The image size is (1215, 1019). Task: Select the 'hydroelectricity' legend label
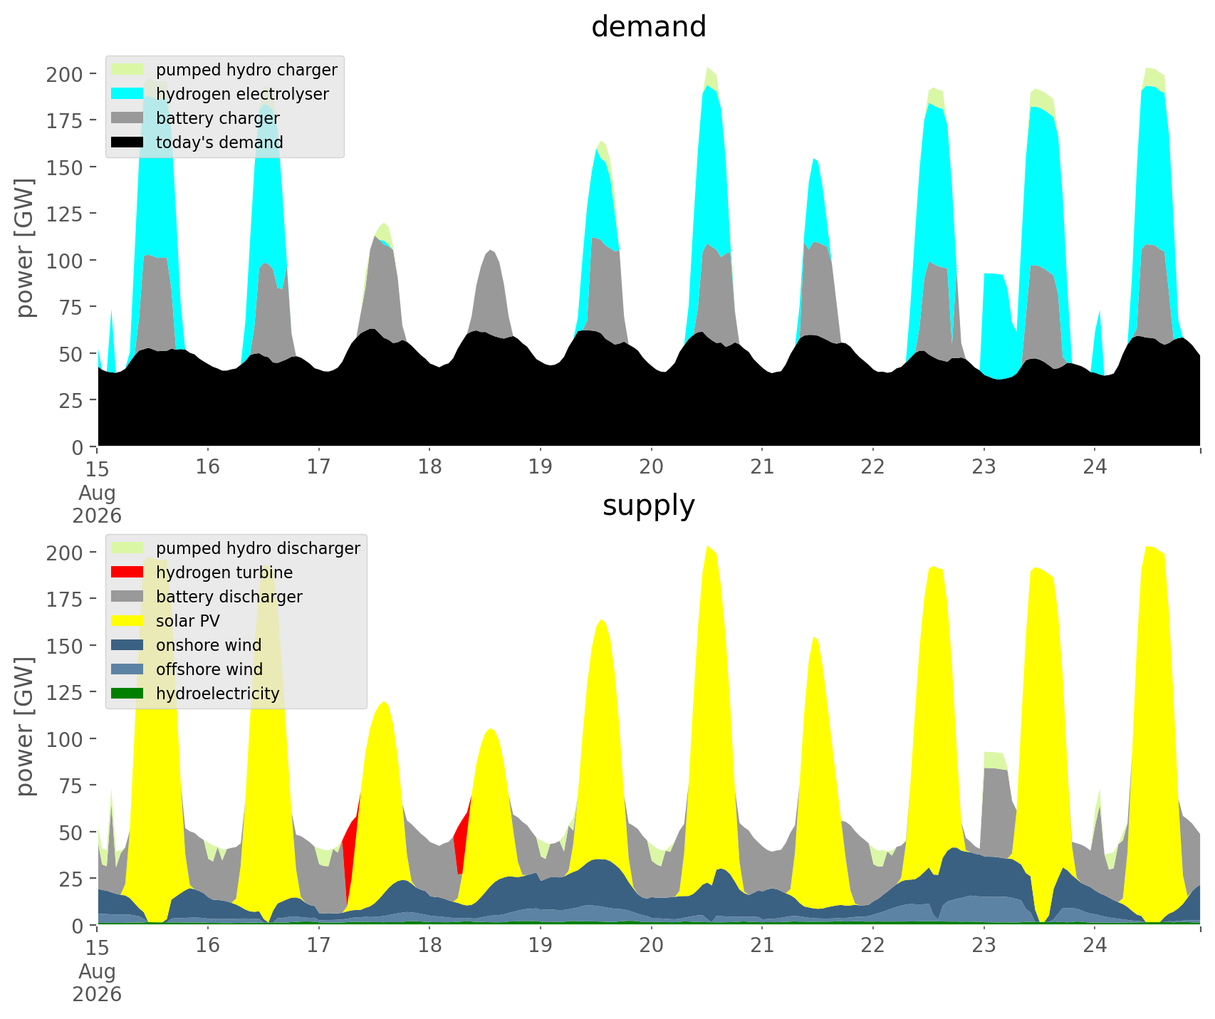pyautogui.click(x=218, y=694)
